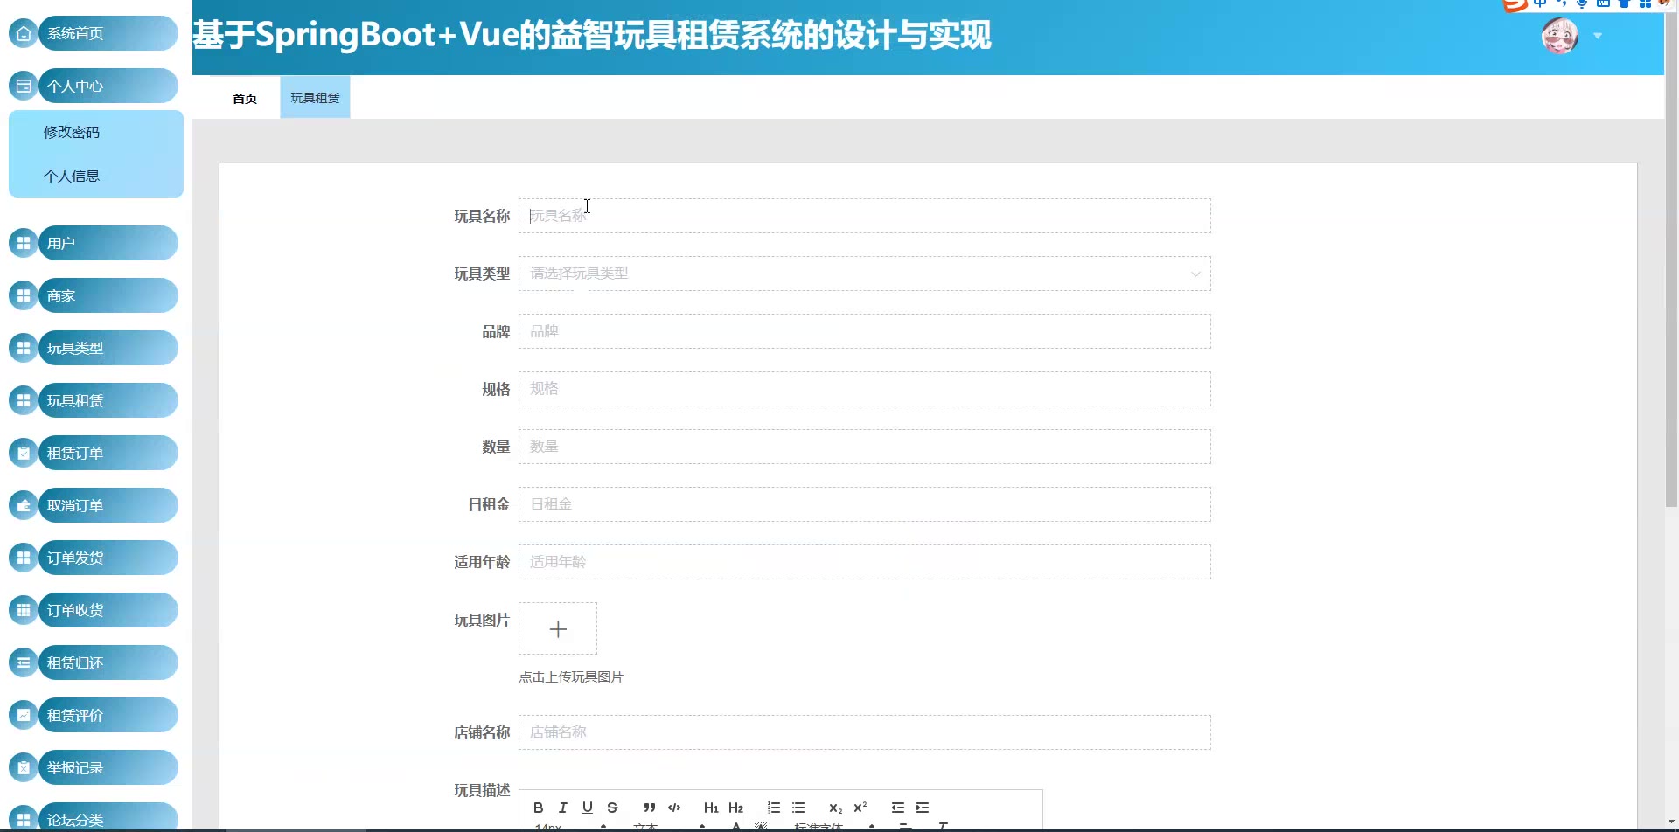Click the card icon beside 个人中心

24,86
